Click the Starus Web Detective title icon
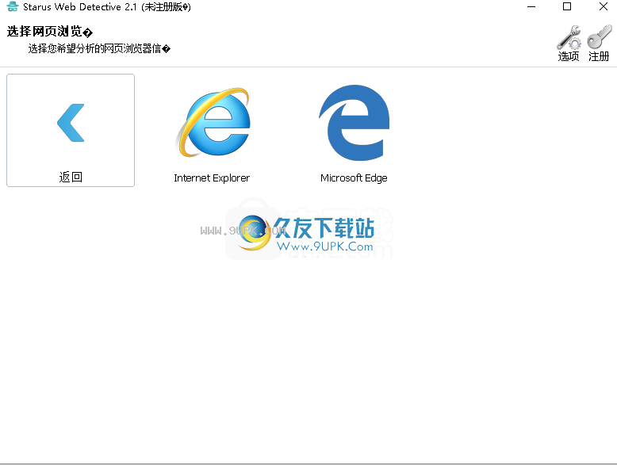Screen dimensions: 617x466 coord(13,6)
